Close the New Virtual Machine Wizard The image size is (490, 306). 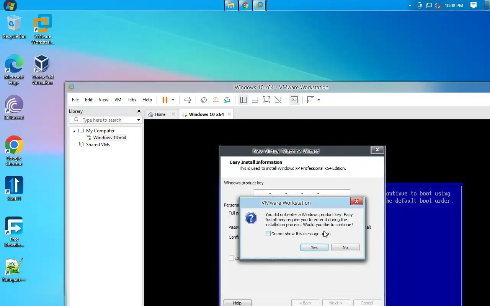(377, 150)
